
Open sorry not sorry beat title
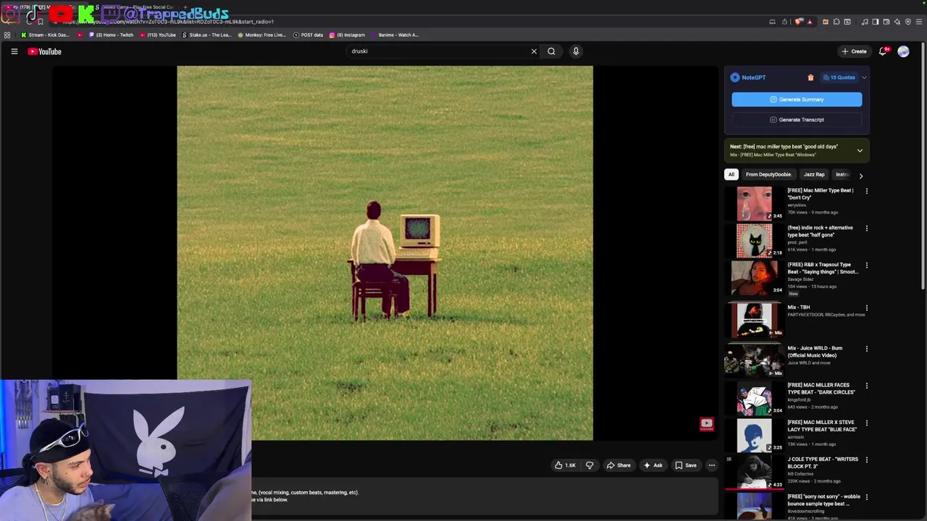click(x=823, y=500)
